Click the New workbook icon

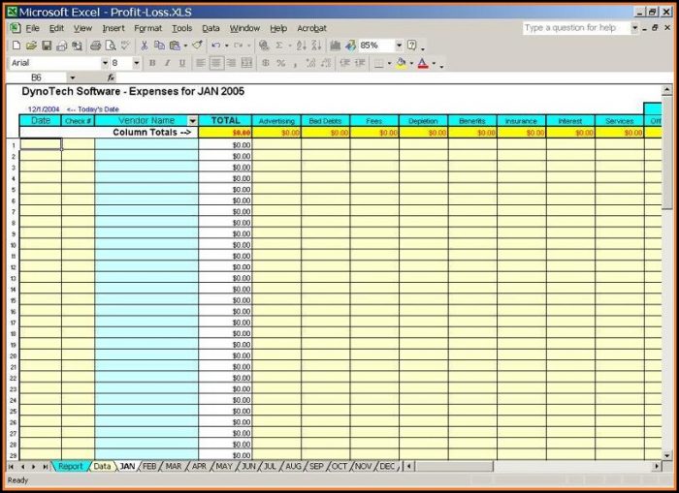[16, 45]
